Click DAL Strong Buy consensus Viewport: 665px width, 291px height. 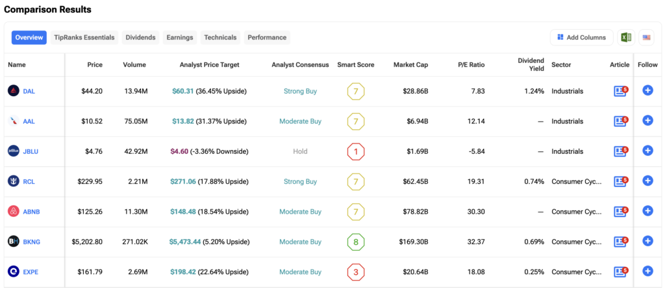pos(300,91)
